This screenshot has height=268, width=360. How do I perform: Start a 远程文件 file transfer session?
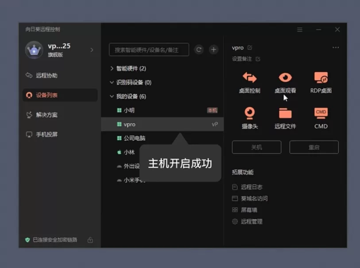click(x=285, y=118)
